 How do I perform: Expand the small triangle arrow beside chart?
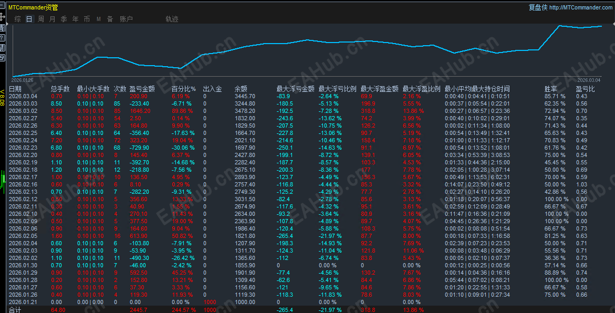coord(6,24)
